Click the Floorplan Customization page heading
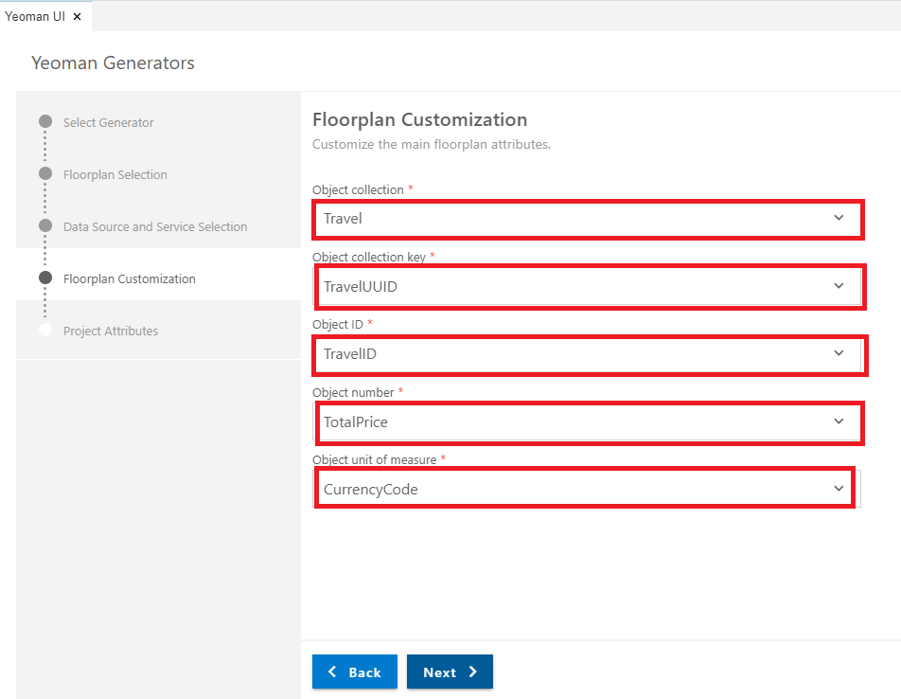Image resolution: width=901 pixels, height=699 pixels. pos(419,119)
